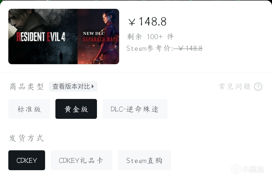
Task: Tap the 剩余 100+ 件 stock label
Action: click(150, 37)
